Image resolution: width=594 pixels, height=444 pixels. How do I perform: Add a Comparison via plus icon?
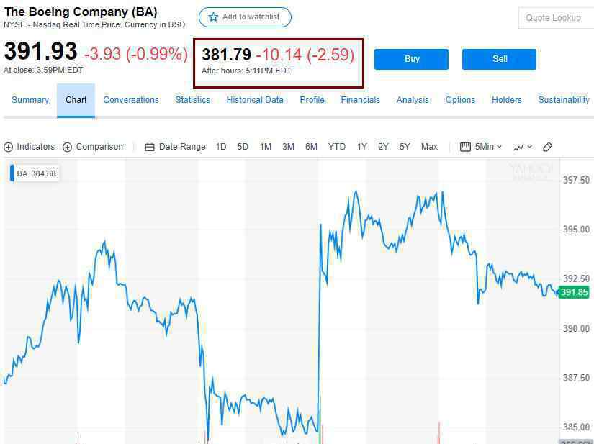pos(68,147)
